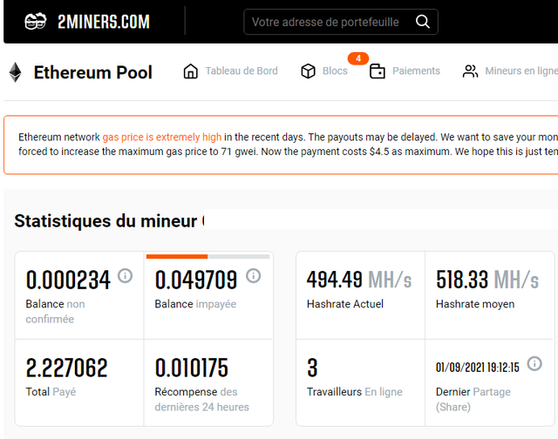Click the Blocs cube icon
This screenshot has height=439, width=558.
pos(308,71)
